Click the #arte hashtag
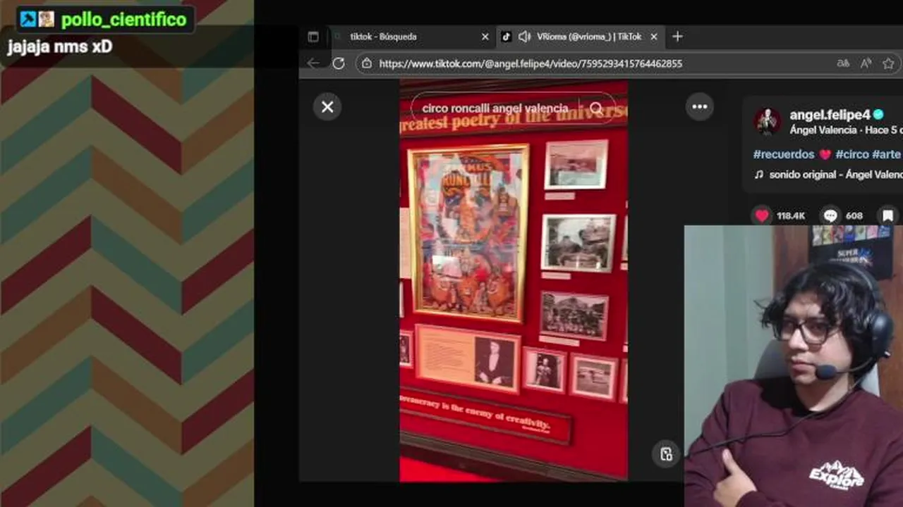This screenshot has width=903, height=507. [887, 154]
